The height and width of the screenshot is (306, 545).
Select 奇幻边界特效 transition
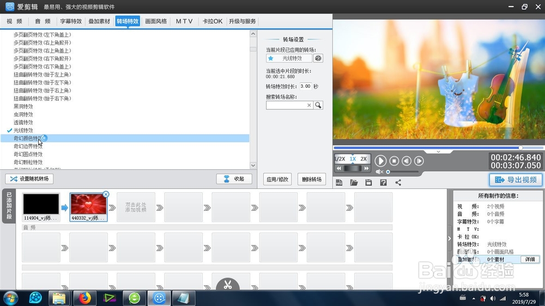click(28, 146)
